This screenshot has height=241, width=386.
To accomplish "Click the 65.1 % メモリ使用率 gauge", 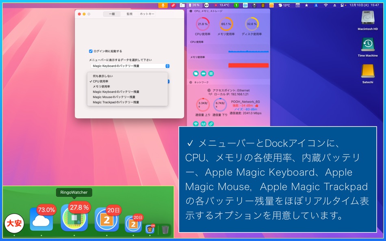I will tap(226, 24).
